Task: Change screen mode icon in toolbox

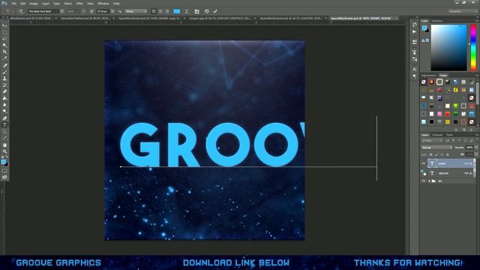Action: click(x=4, y=177)
